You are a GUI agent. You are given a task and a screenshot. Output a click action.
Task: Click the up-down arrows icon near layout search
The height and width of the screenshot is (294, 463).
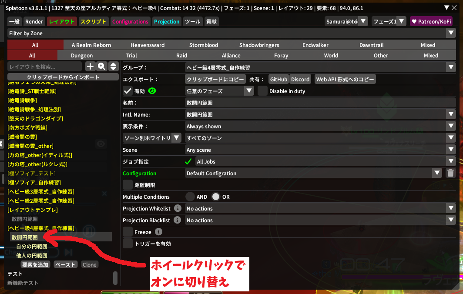click(113, 67)
